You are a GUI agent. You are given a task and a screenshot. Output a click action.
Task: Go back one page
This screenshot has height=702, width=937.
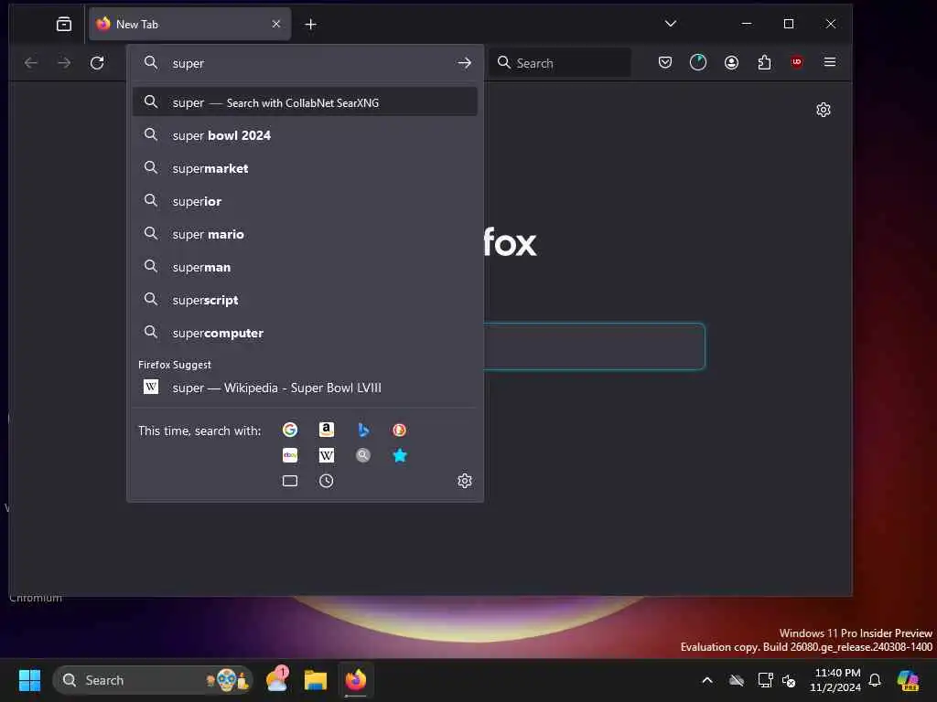[x=31, y=63]
